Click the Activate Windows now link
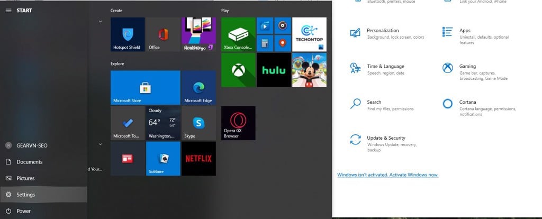 (x=388, y=175)
